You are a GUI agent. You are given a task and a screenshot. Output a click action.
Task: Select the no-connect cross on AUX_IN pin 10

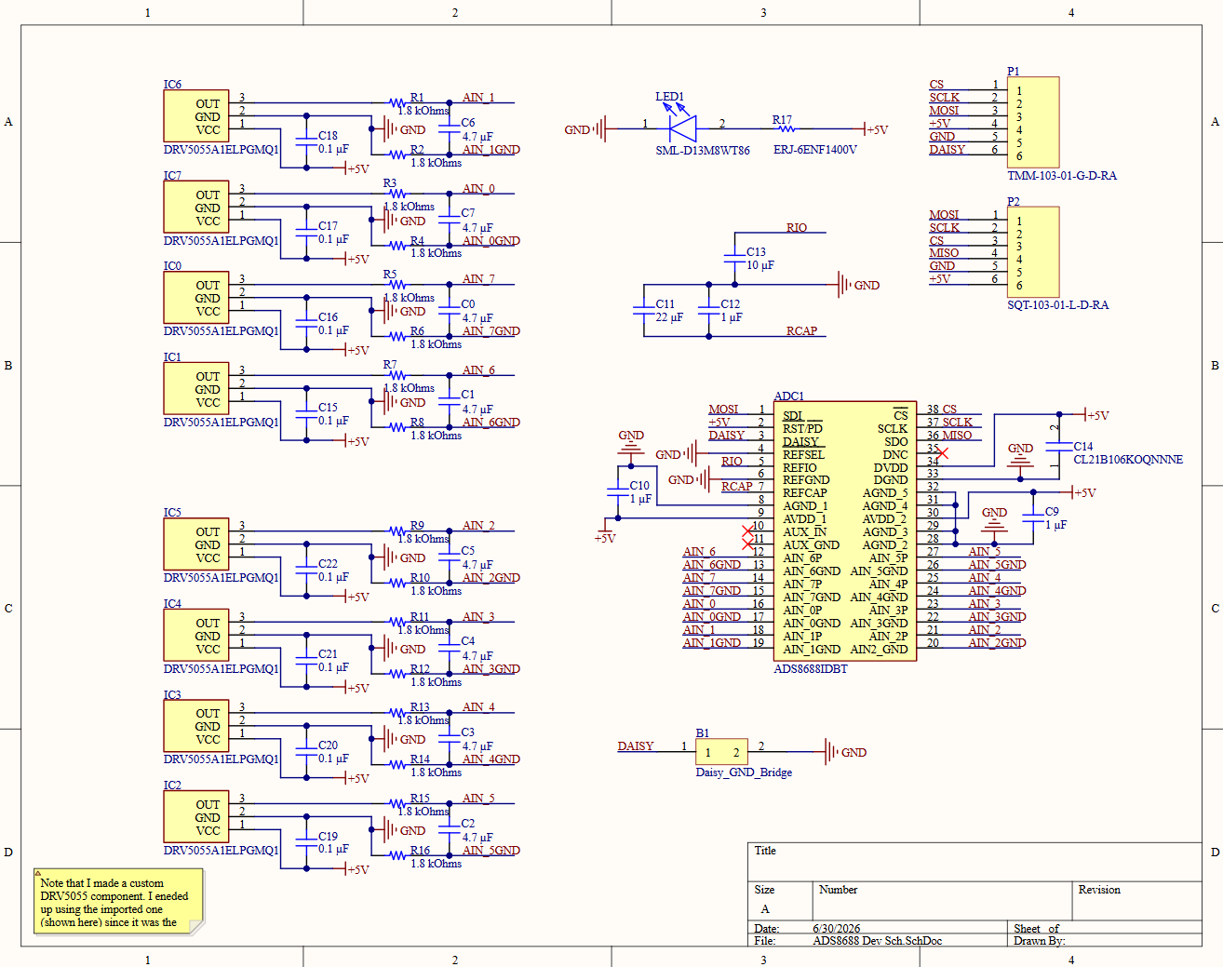tap(747, 531)
